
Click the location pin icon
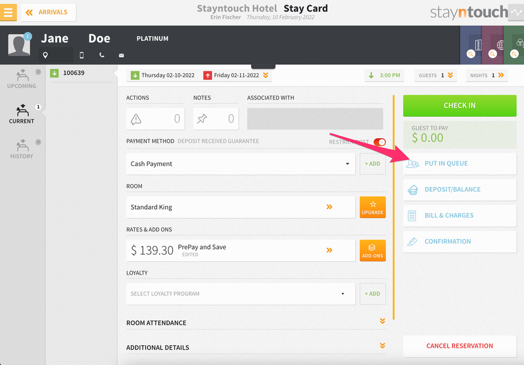pyautogui.click(x=46, y=55)
